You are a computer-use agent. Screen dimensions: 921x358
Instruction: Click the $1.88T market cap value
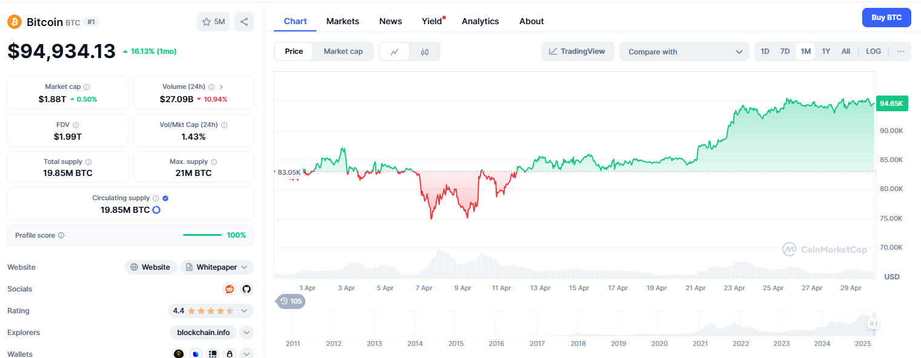[x=52, y=99]
